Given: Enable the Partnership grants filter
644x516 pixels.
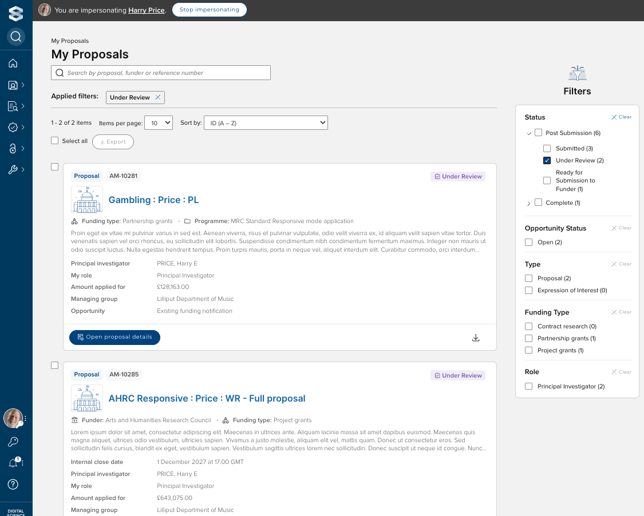Looking at the screenshot, I should click(528, 339).
